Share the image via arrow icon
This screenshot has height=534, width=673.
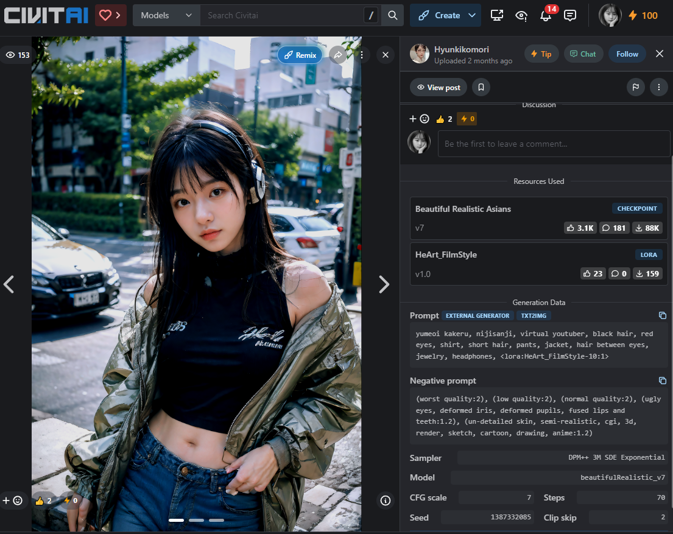[338, 55]
